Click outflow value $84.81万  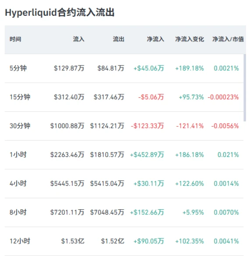click(111, 68)
